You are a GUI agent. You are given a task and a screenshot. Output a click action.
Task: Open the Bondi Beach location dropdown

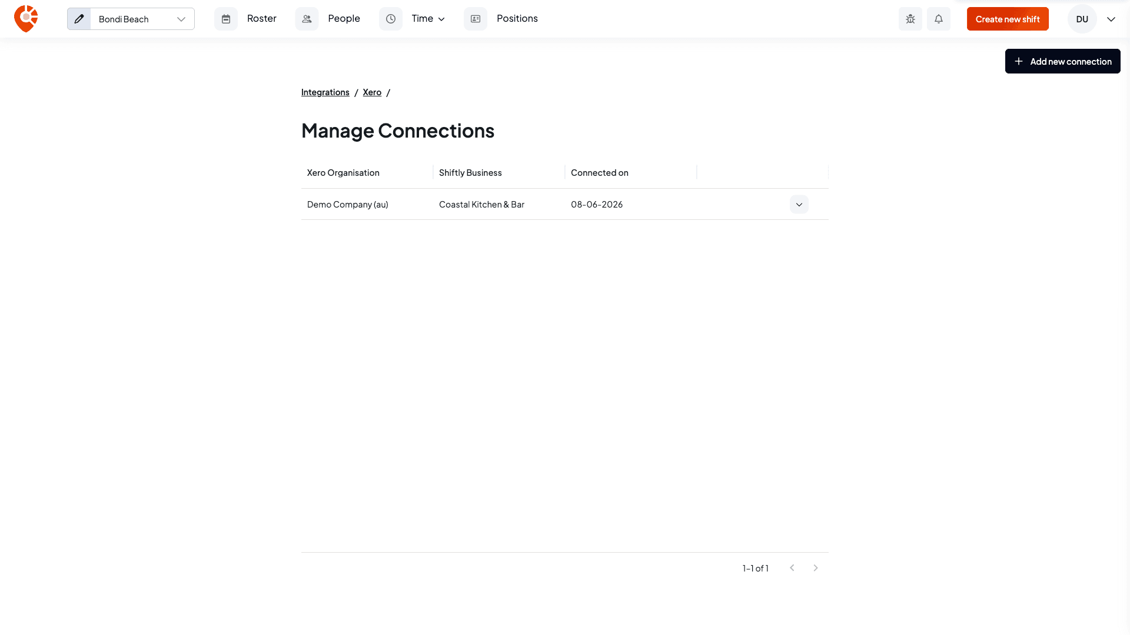click(142, 19)
